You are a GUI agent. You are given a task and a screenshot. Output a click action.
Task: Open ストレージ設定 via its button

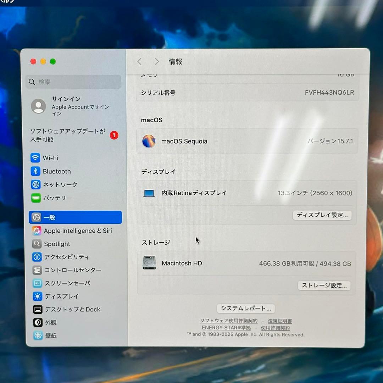click(x=324, y=285)
